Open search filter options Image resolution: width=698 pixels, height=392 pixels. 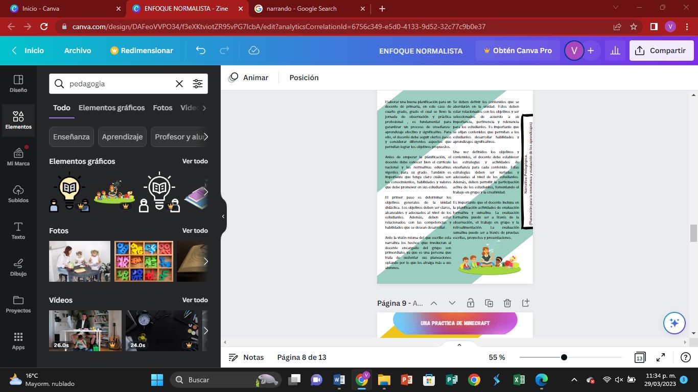(x=198, y=84)
